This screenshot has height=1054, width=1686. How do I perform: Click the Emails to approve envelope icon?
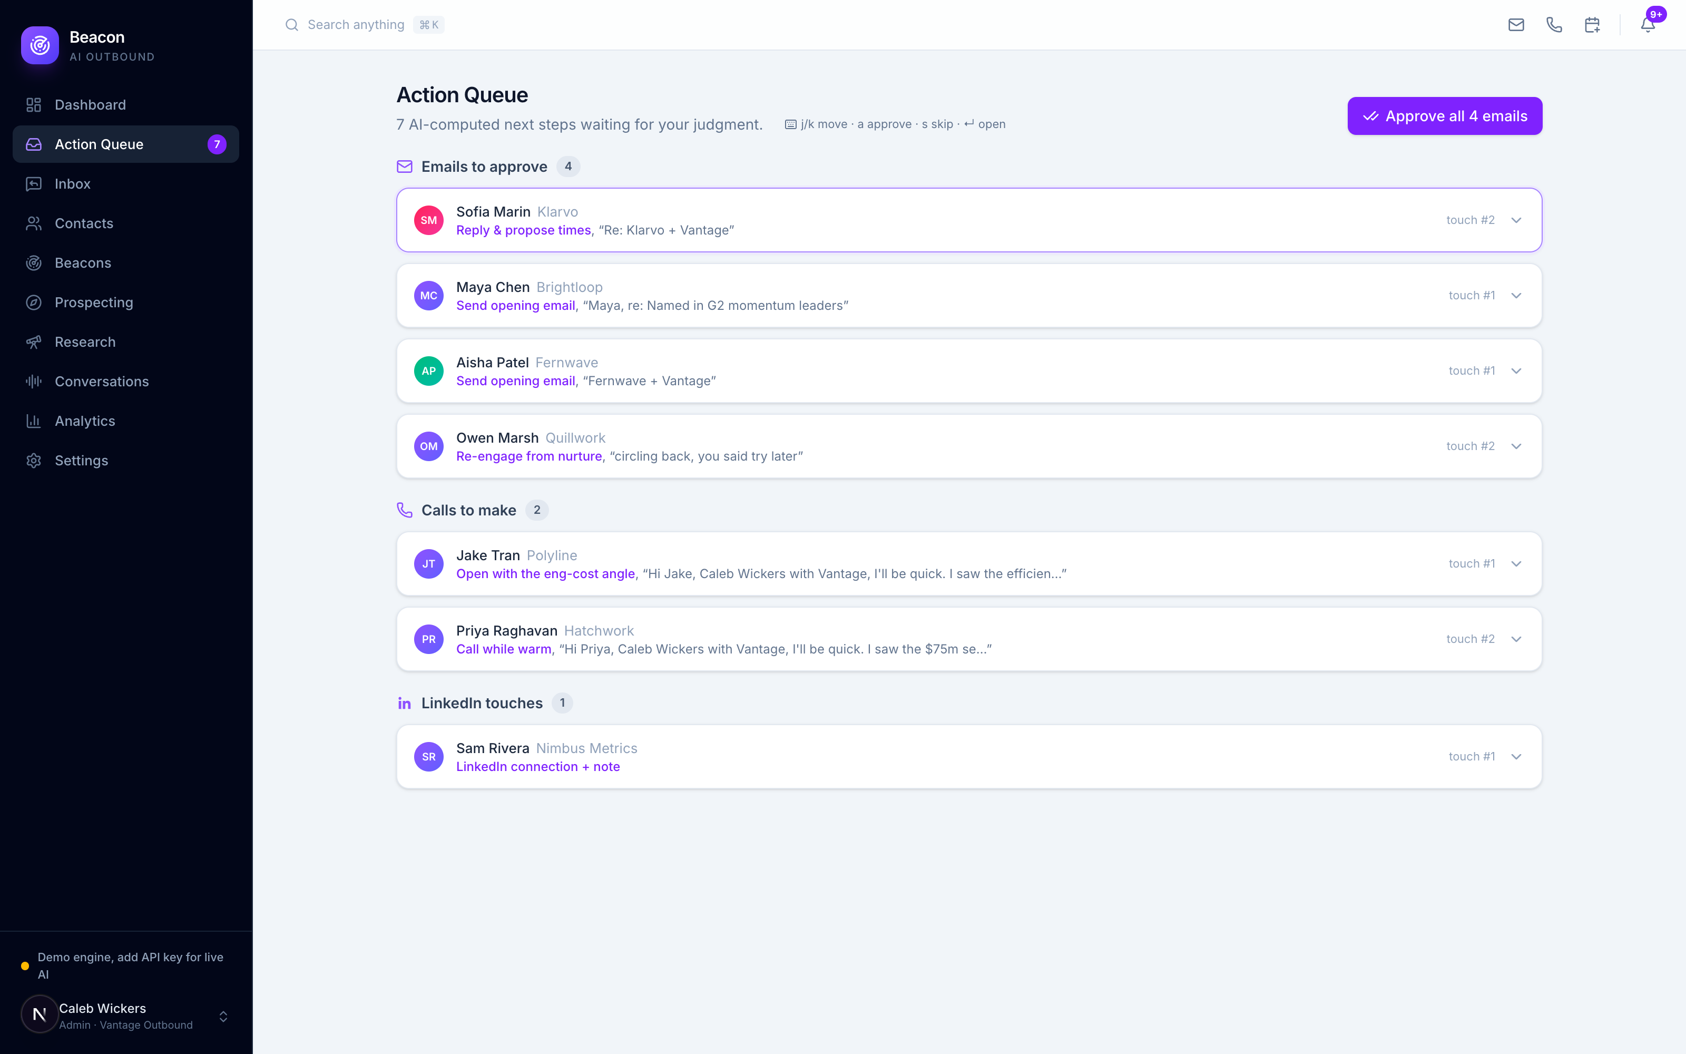pos(404,167)
